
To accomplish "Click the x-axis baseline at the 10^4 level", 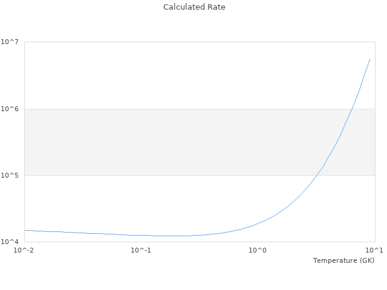I will [x=181, y=242].
